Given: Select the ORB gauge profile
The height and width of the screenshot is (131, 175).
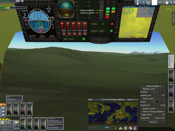Looking at the screenshot, I should pos(171,61).
